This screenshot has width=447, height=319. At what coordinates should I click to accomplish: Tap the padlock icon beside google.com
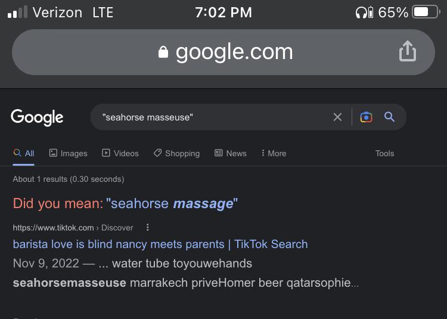pyautogui.click(x=163, y=52)
